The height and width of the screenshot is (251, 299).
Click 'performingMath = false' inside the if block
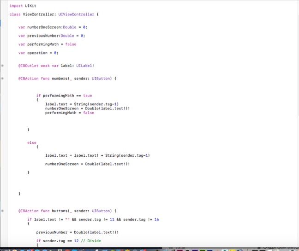[69, 113]
